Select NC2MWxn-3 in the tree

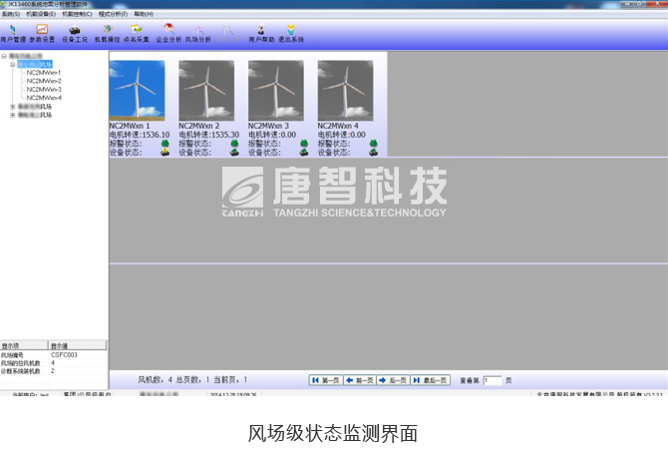44,90
